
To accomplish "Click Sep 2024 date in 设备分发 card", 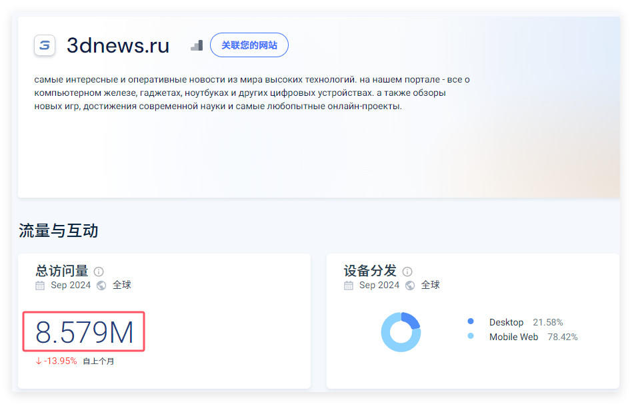I will coord(379,285).
